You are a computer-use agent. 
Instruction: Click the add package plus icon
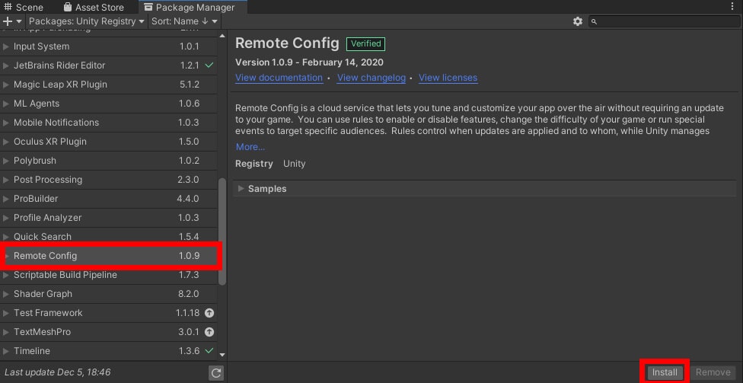(9, 21)
